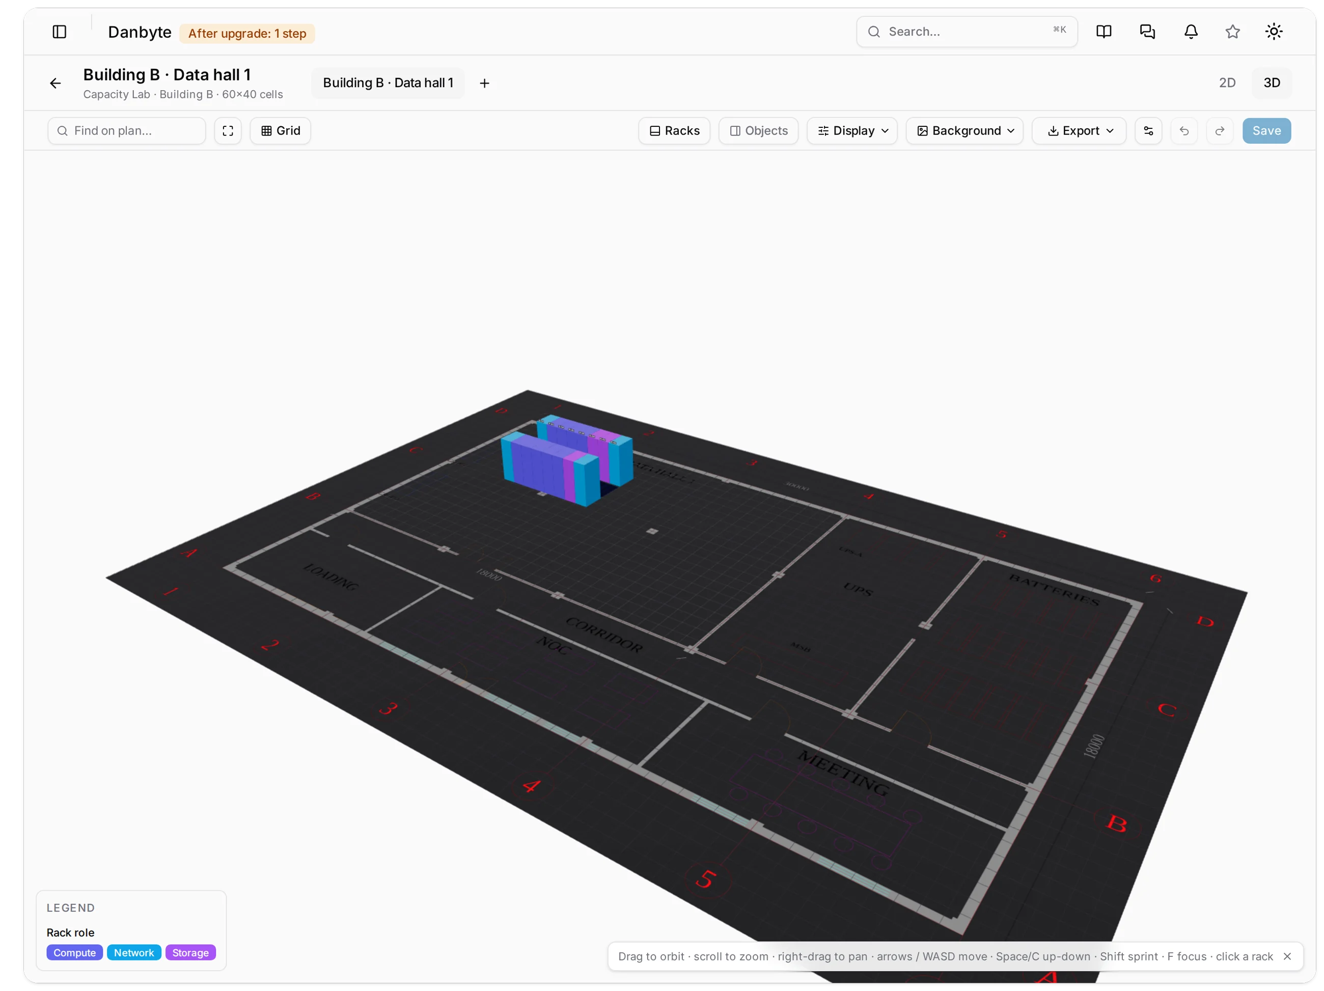Undo the last change
The width and height of the screenshot is (1324, 991).
pyautogui.click(x=1183, y=130)
